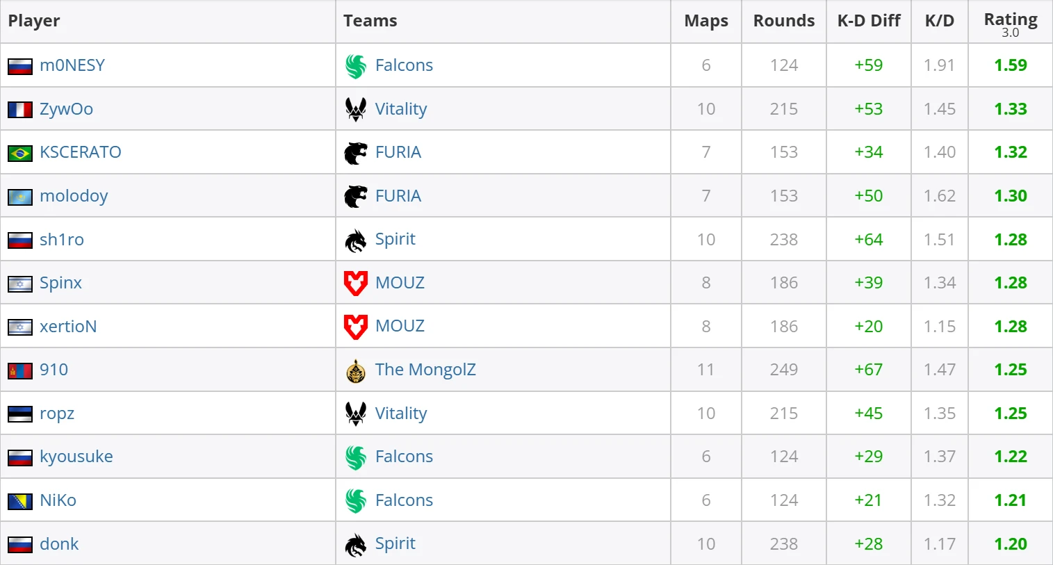Viewport: 1053px width, 565px height.
Task: Click the Spirit dragon logo in sh1ro's row
Action: [356, 240]
